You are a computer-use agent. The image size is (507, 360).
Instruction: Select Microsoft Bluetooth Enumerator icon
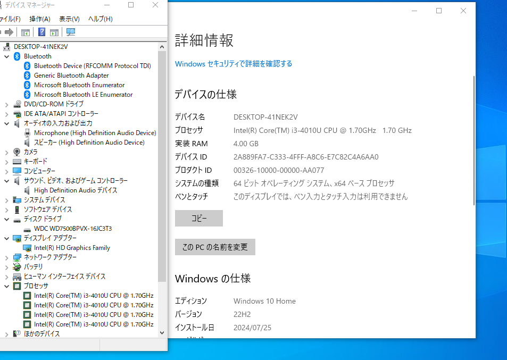click(27, 85)
